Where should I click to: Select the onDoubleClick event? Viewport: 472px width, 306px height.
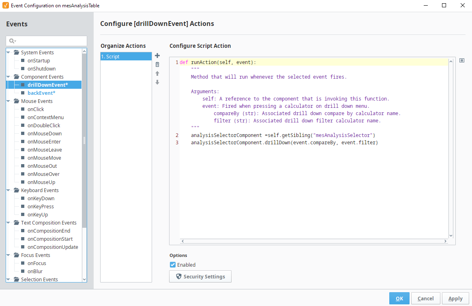pyautogui.click(x=44, y=125)
